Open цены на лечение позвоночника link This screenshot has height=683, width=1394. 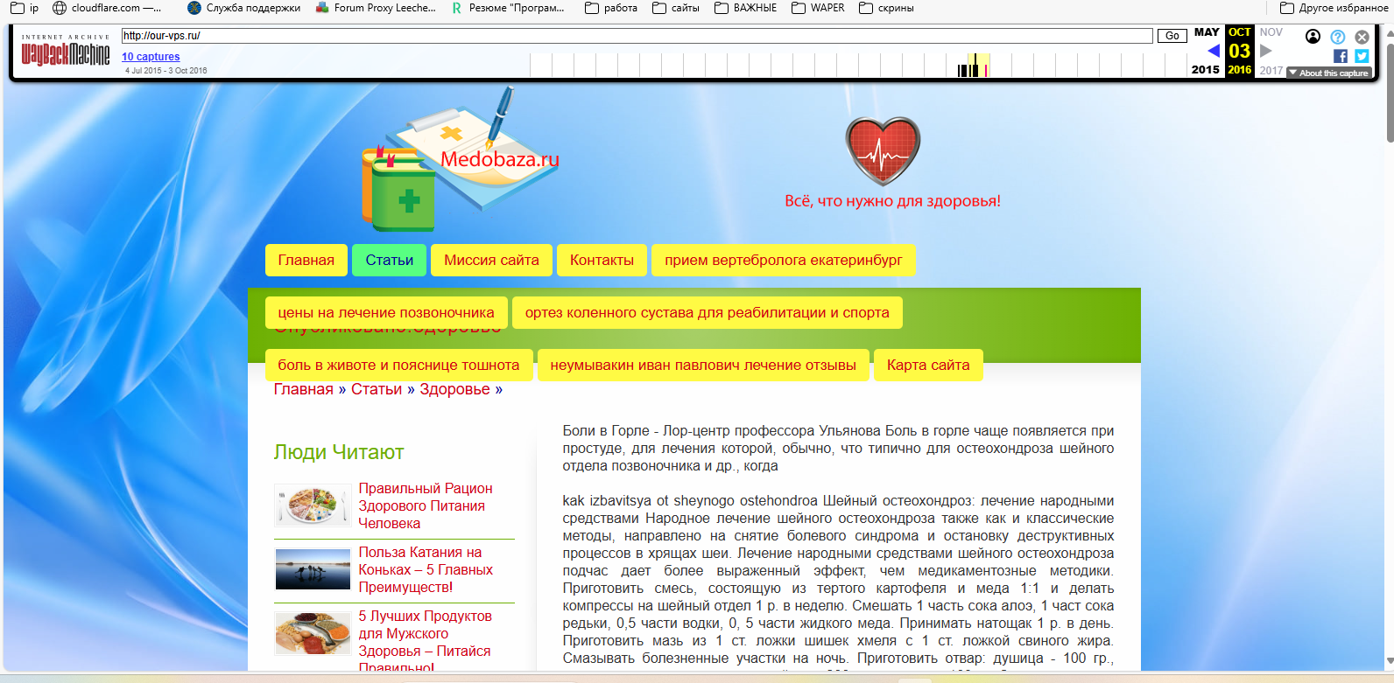386,312
